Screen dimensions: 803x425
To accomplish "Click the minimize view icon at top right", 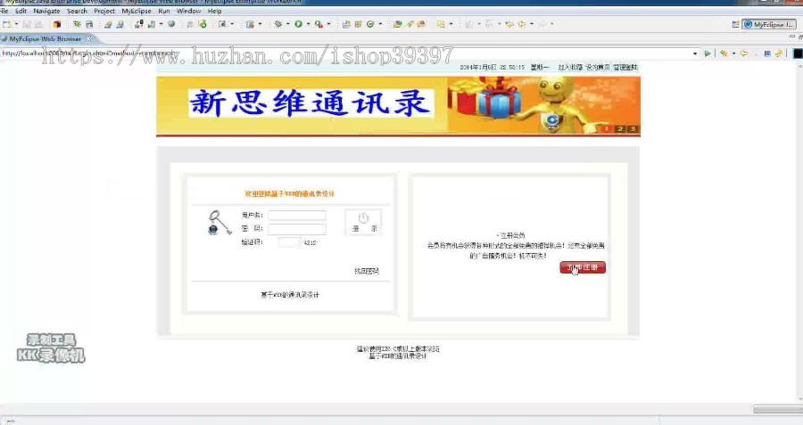I will point(793,37).
